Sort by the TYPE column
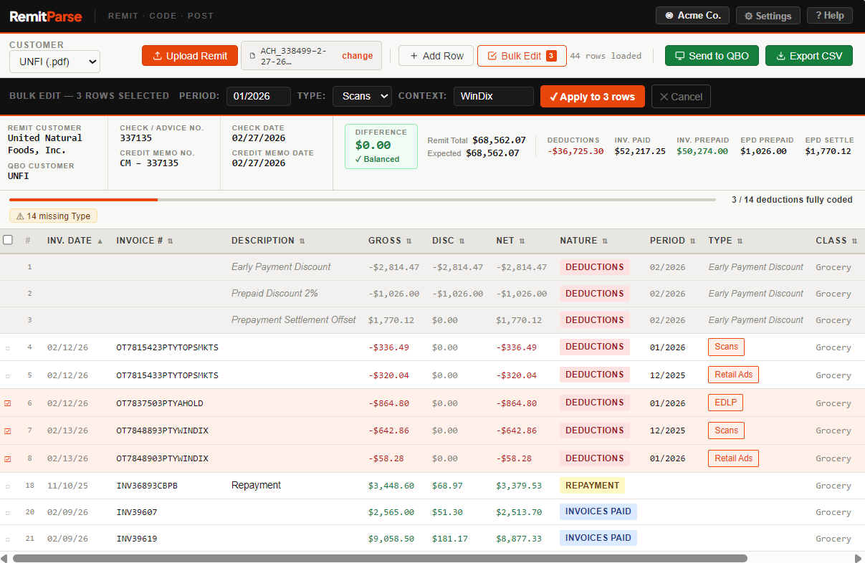Image resolution: width=865 pixels, height=563 pixels. pyautogui.click(x=725, y=241)
